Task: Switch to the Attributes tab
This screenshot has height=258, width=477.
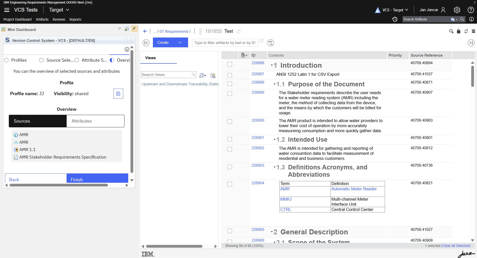Action: (95, 121)
